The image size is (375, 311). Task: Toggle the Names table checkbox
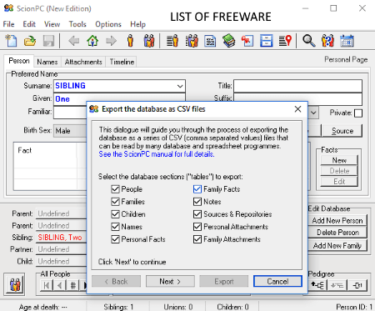(115, 227)
